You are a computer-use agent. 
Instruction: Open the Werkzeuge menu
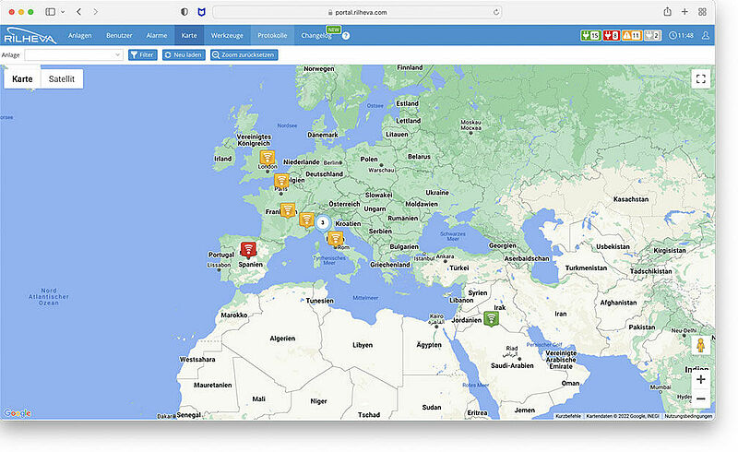pyautogui.click(x=227, y=35)
